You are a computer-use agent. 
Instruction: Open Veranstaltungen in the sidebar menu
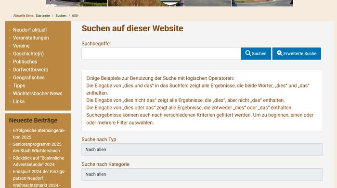point(31,38)
